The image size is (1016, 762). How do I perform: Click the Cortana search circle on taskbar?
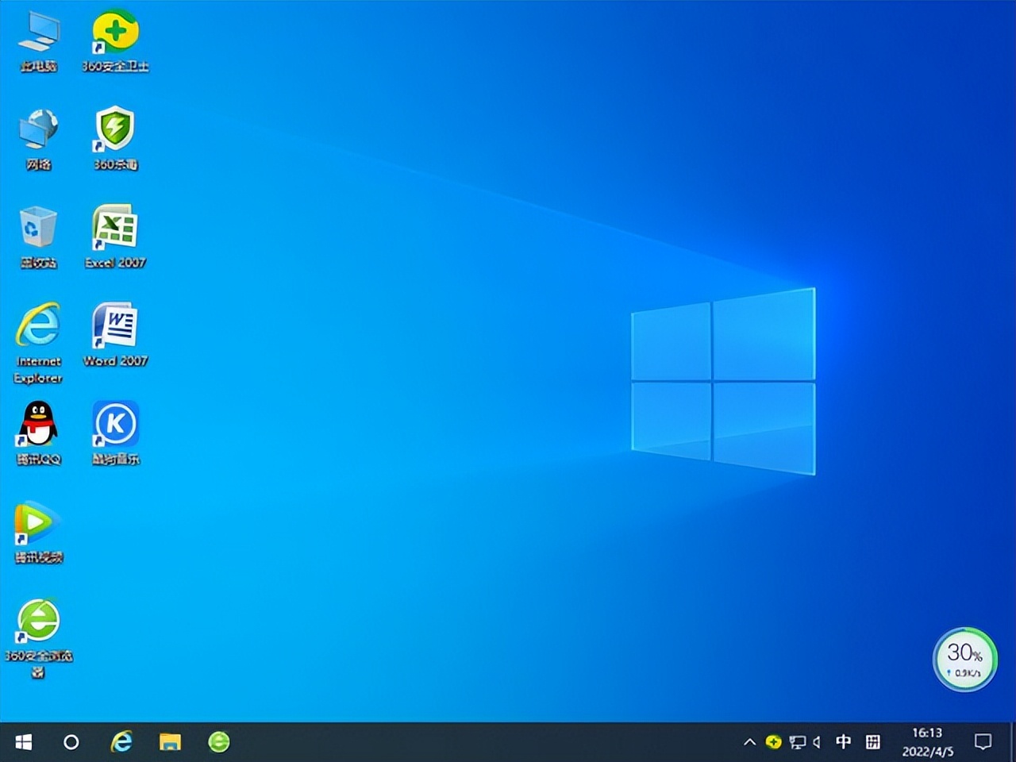coord(71,742)
